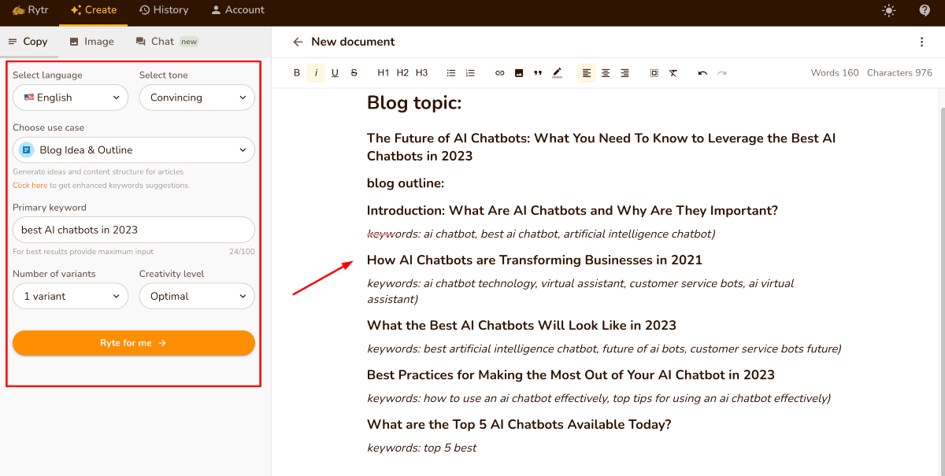
Task: Expand the Select tone dropdown
Action: 197,98
